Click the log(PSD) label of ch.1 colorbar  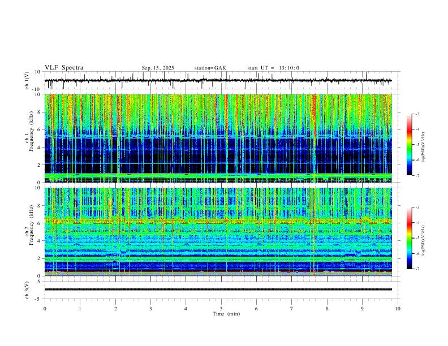coord(423,148)
